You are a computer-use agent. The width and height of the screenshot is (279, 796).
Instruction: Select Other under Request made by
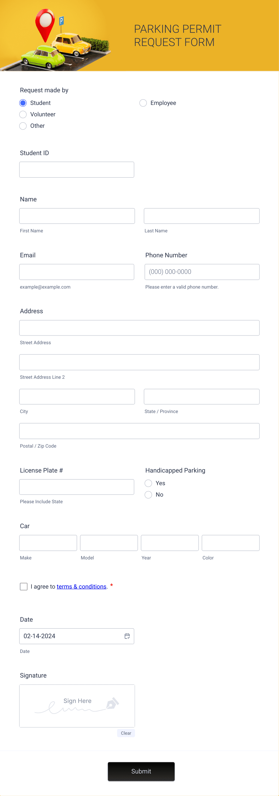(x=23, y=126)
